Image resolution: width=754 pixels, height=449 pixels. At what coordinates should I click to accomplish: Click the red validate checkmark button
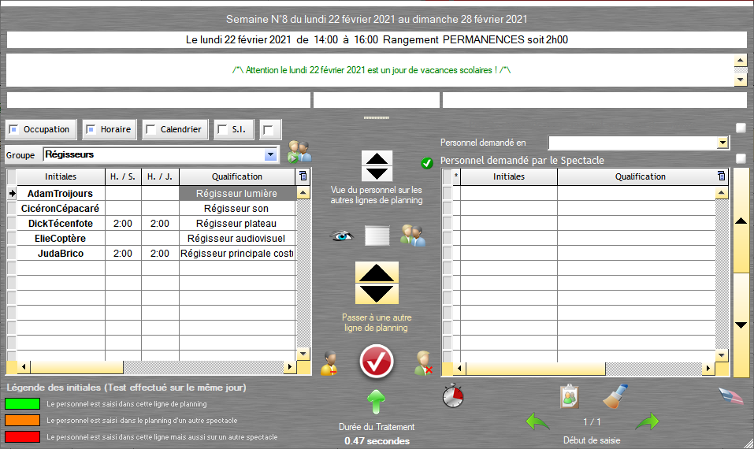pyautogui.click(x=377, y=362)
